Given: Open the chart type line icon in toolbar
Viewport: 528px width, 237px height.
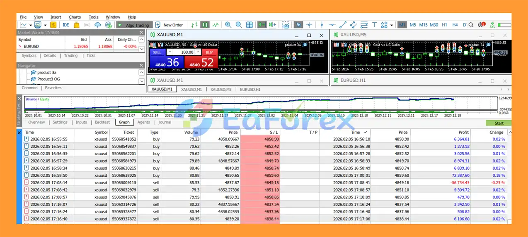Looking at the screenshot, I should point(24,25).
